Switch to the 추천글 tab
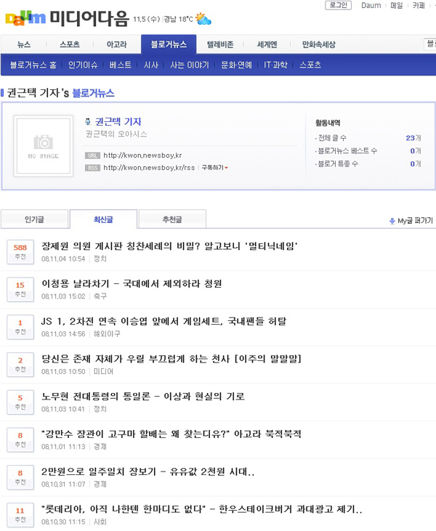 click(172, 219)
